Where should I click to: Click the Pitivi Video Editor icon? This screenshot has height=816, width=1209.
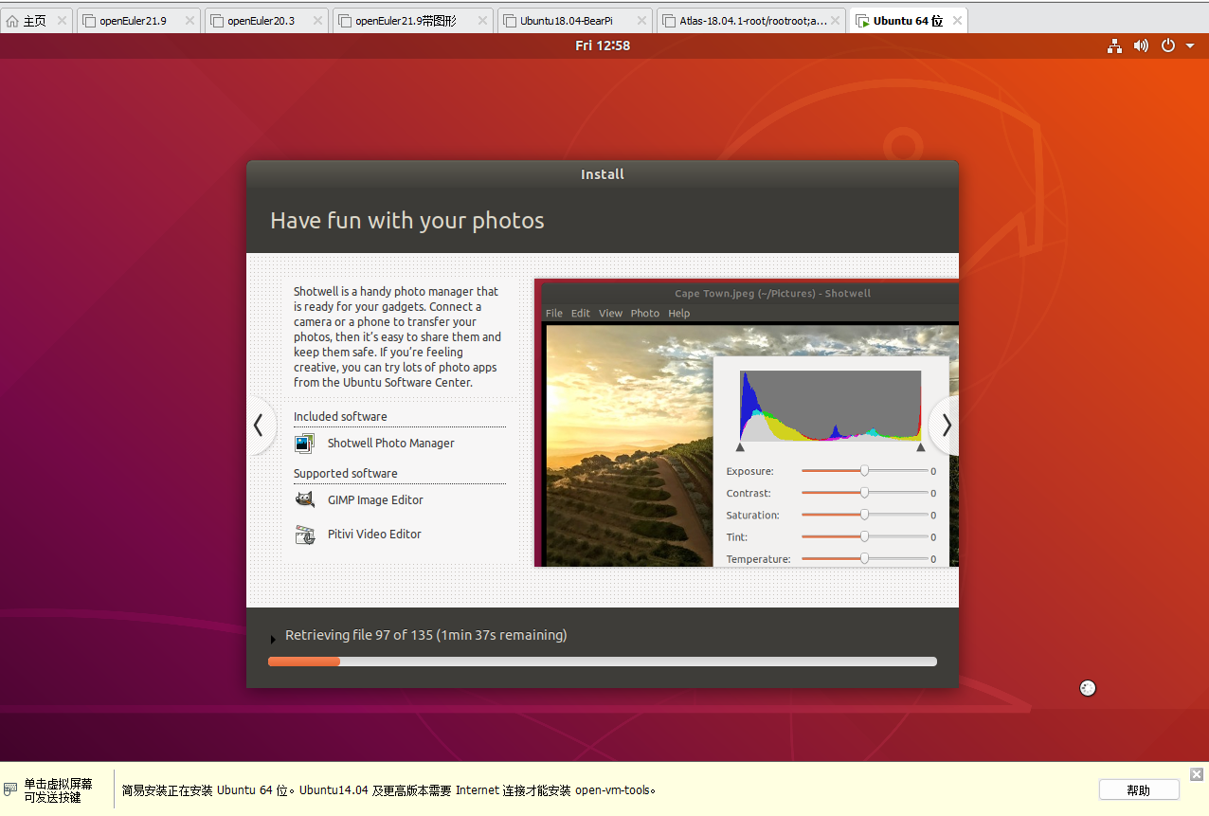[304, 535]
